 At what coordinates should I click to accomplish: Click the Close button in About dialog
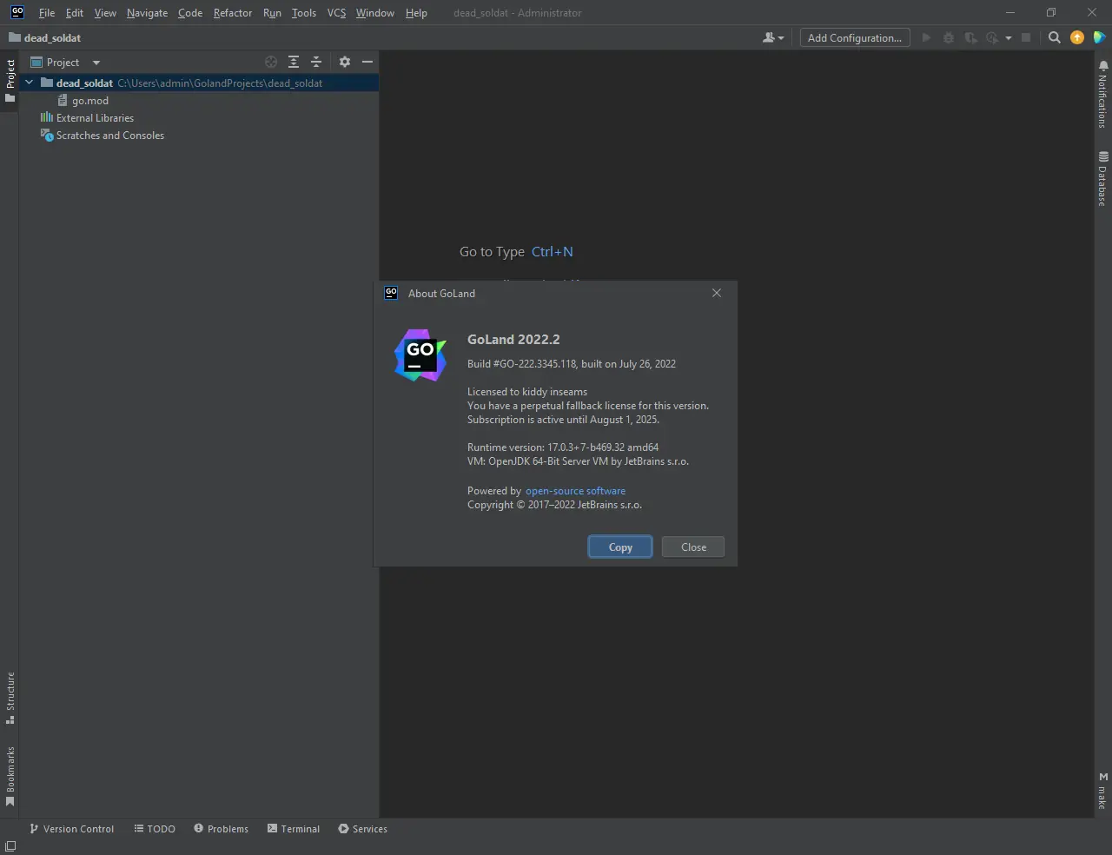693,547
